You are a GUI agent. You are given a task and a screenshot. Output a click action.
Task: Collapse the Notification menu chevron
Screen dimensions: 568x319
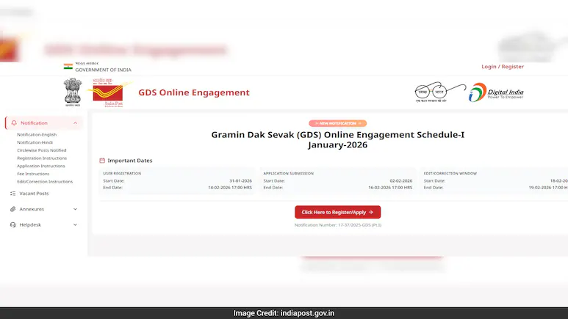(x=75, y=123)
